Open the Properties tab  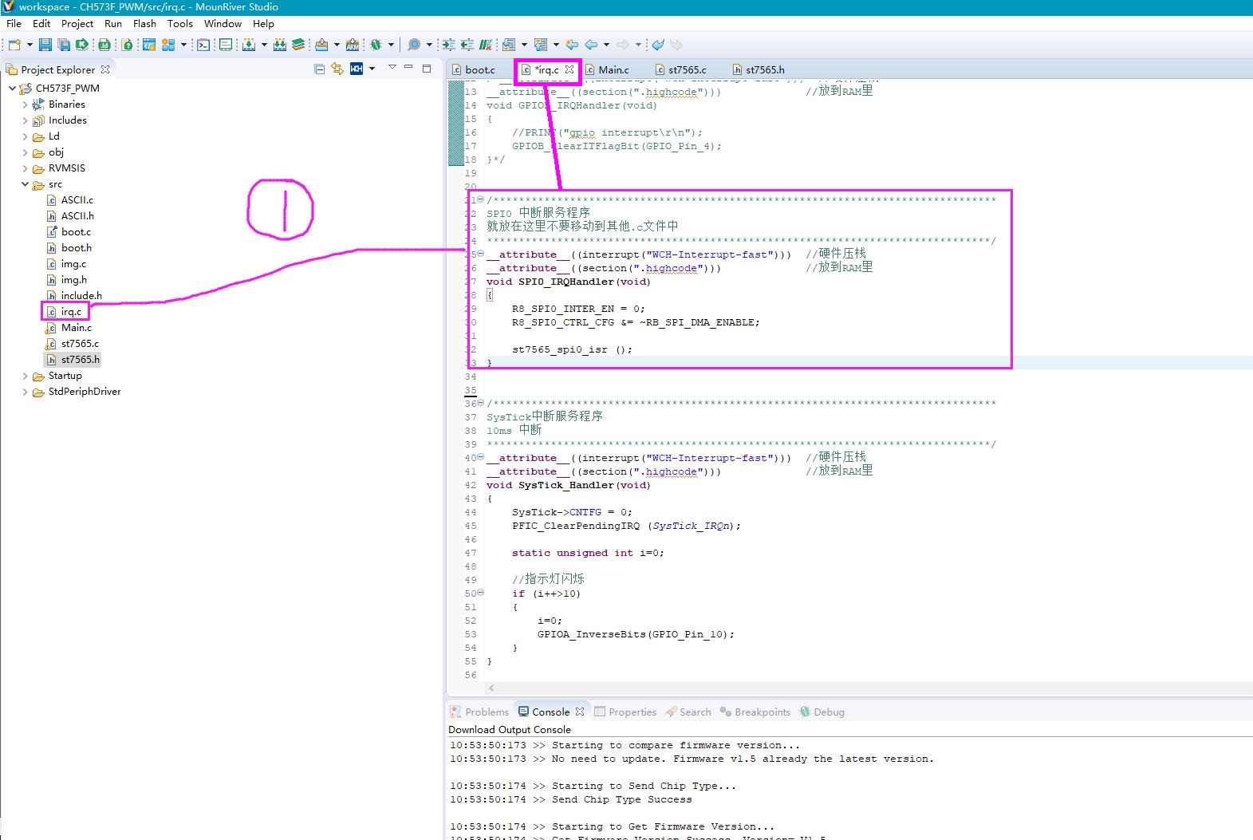(625, 712)
